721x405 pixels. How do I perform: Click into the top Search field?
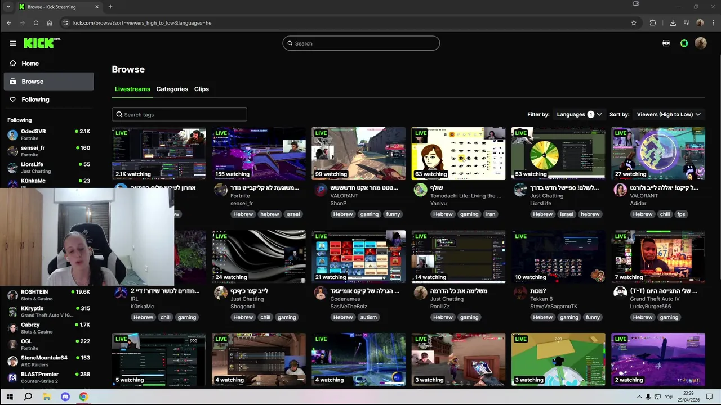[361, 43]
